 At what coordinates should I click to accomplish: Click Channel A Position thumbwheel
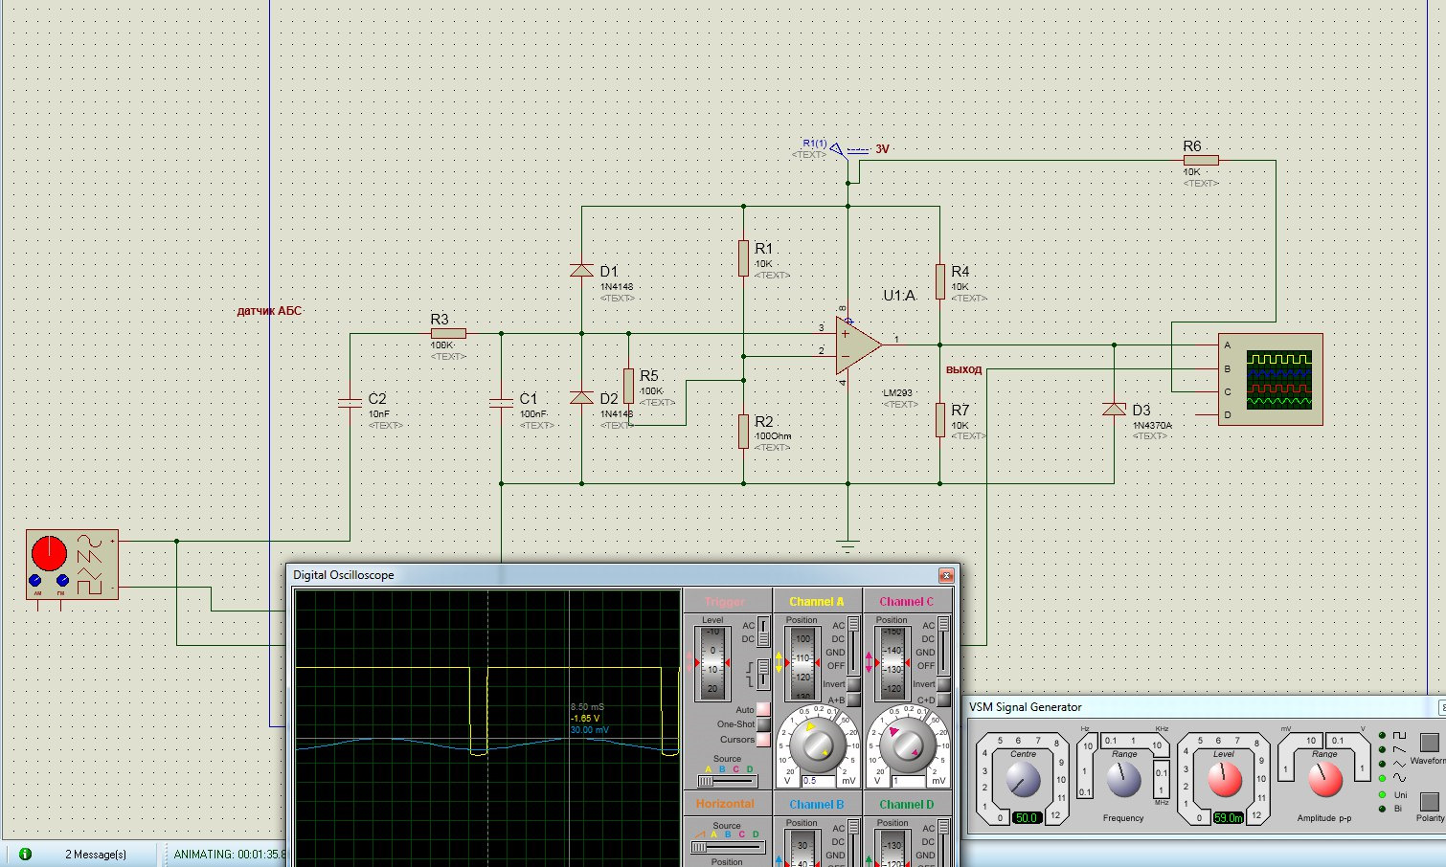pos(802,663)
